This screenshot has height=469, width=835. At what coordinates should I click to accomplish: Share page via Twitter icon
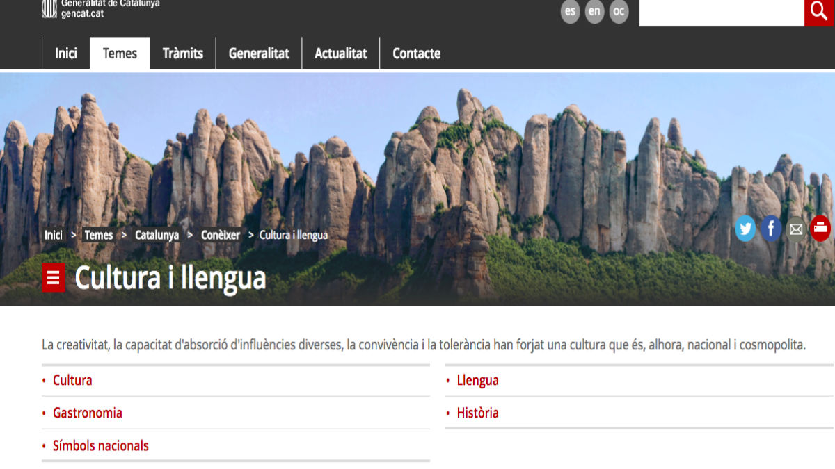[745, 228]
